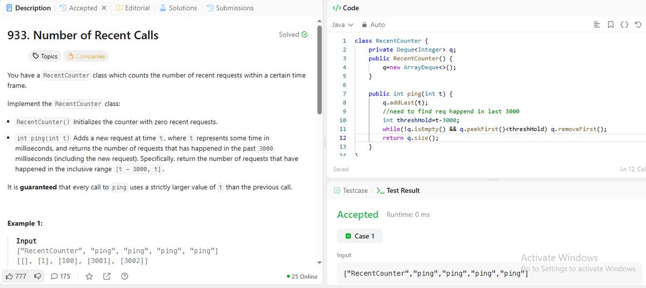Click the description panel scrollbar

[x=320, y=69]
